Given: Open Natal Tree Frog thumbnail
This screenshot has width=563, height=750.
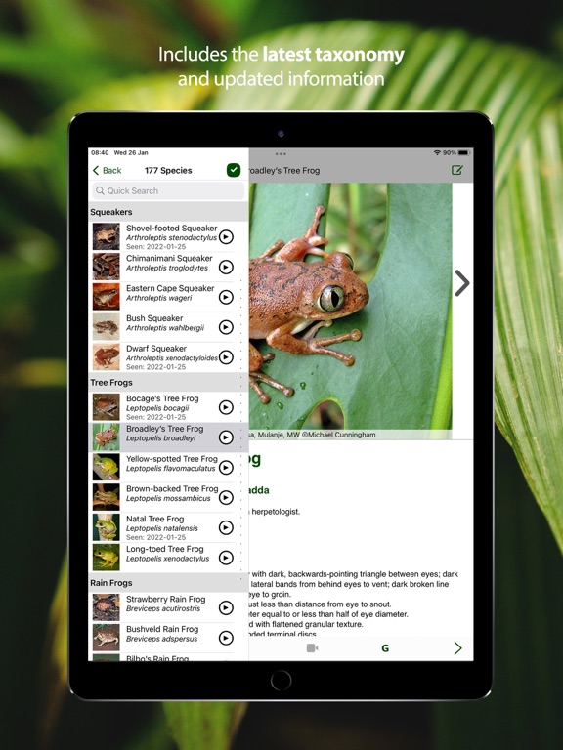Looking at the screenshot, I should (107, 527).
